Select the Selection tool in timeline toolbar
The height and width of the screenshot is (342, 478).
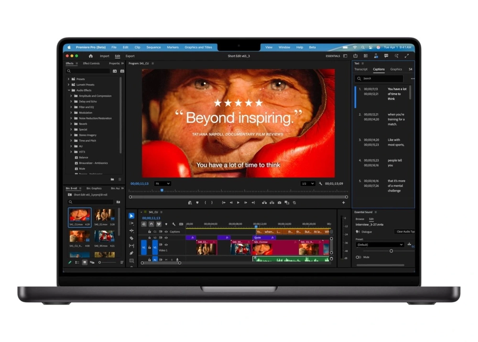pos(131,216)
